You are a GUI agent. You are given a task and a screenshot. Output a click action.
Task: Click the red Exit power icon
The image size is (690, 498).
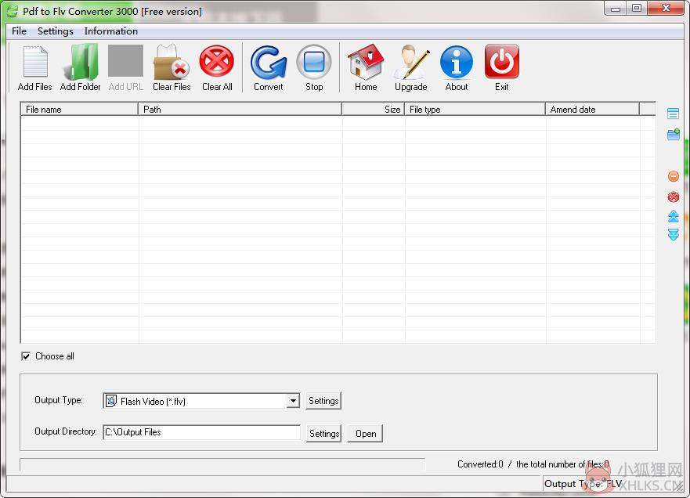pyautogui.click(x=502, y=62)
